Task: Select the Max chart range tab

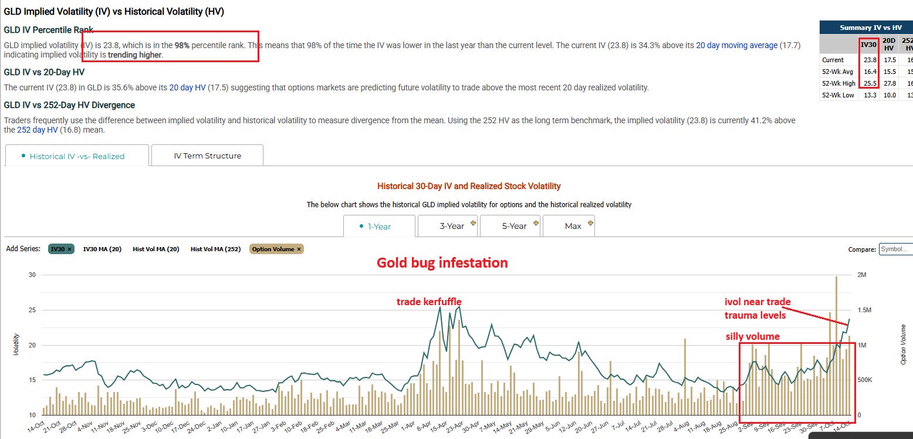Action: [x=569, y=226]
